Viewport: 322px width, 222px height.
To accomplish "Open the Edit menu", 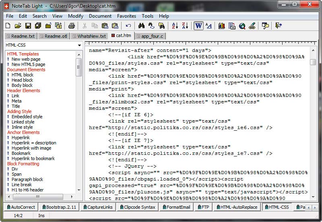I will pos(23,16).
